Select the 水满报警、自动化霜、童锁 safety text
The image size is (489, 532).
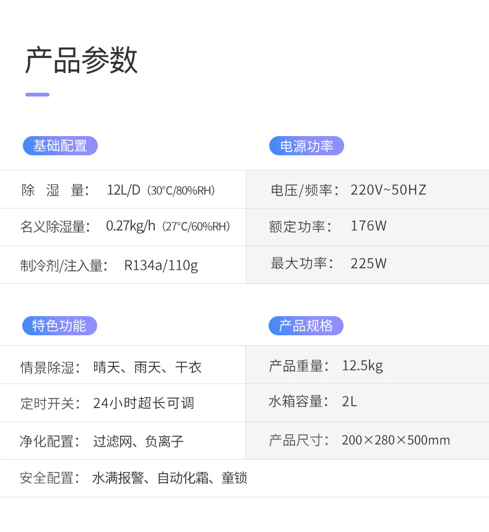(170, 478)
